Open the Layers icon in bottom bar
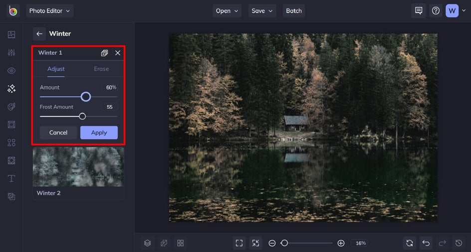 pyautogui.click(x=148, y=243)
